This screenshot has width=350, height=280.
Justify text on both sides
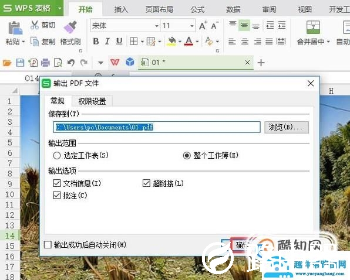pos(269,42)
